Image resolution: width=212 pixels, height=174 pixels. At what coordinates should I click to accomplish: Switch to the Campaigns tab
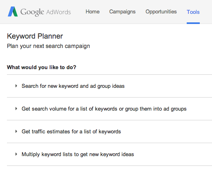click(x=122, y=12)
